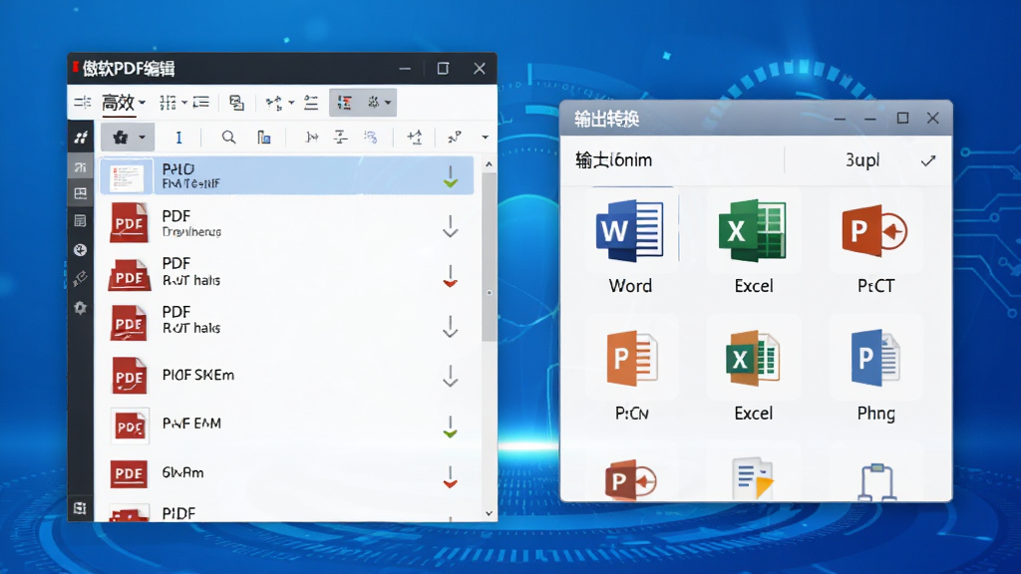
Task: Click the PDF file icon beside PIOF SKEm
Action: coord(129,376)
